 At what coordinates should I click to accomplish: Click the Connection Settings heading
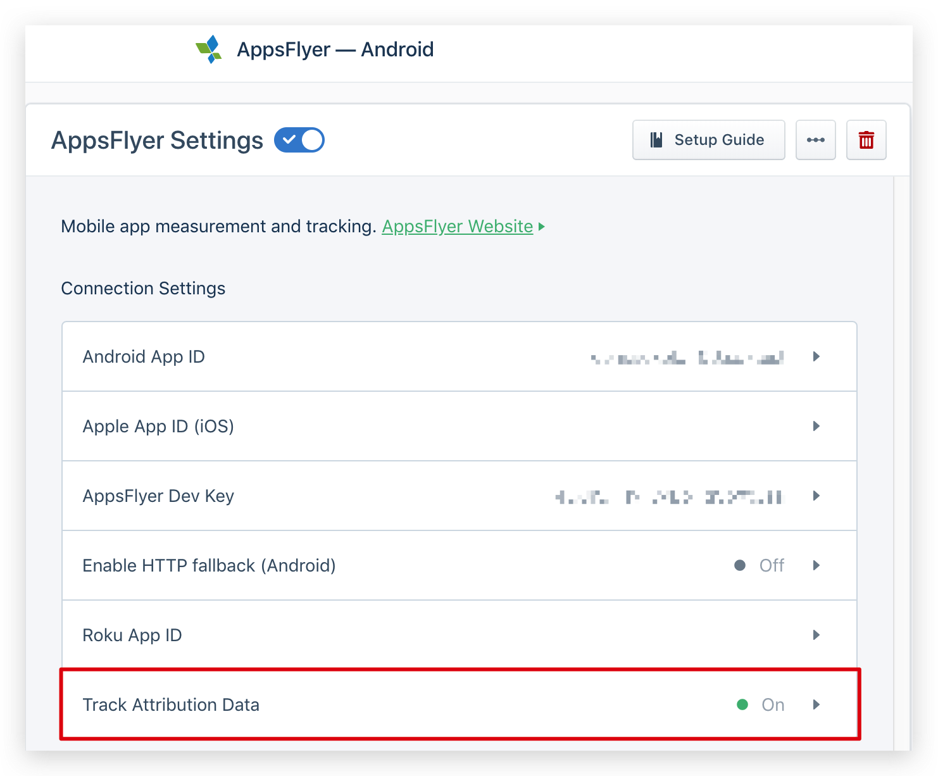143,289
